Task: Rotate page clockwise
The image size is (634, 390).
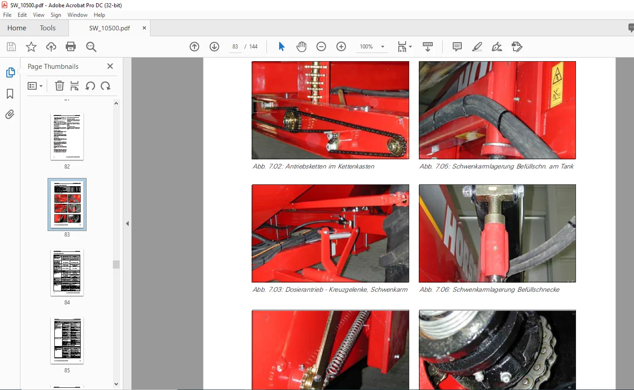Action: pos(106,86)
